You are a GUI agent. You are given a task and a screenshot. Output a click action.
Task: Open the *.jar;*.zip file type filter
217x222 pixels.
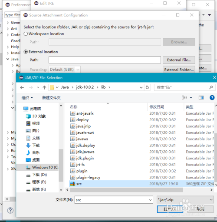pos(185,200)
